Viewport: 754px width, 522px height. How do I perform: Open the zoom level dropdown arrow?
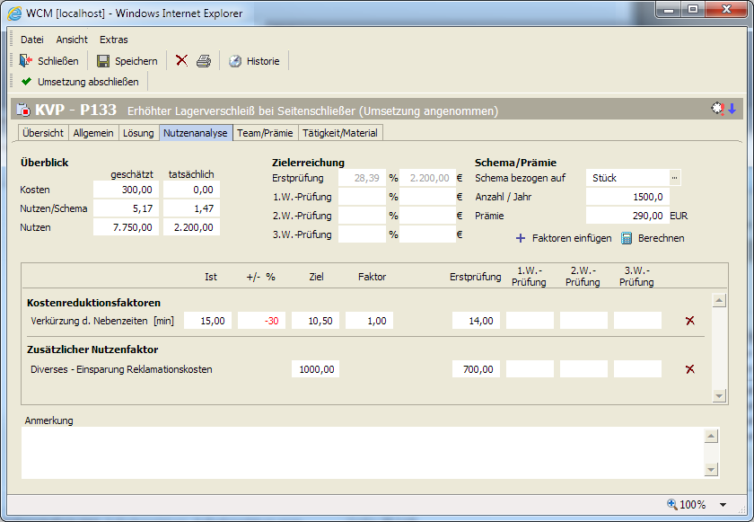tap(723, 505)
